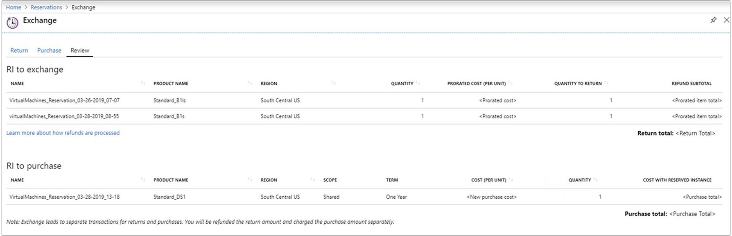Close the Exchange blade
The image size is (732, 236).
pyautogui.click(x=726, y=20)
